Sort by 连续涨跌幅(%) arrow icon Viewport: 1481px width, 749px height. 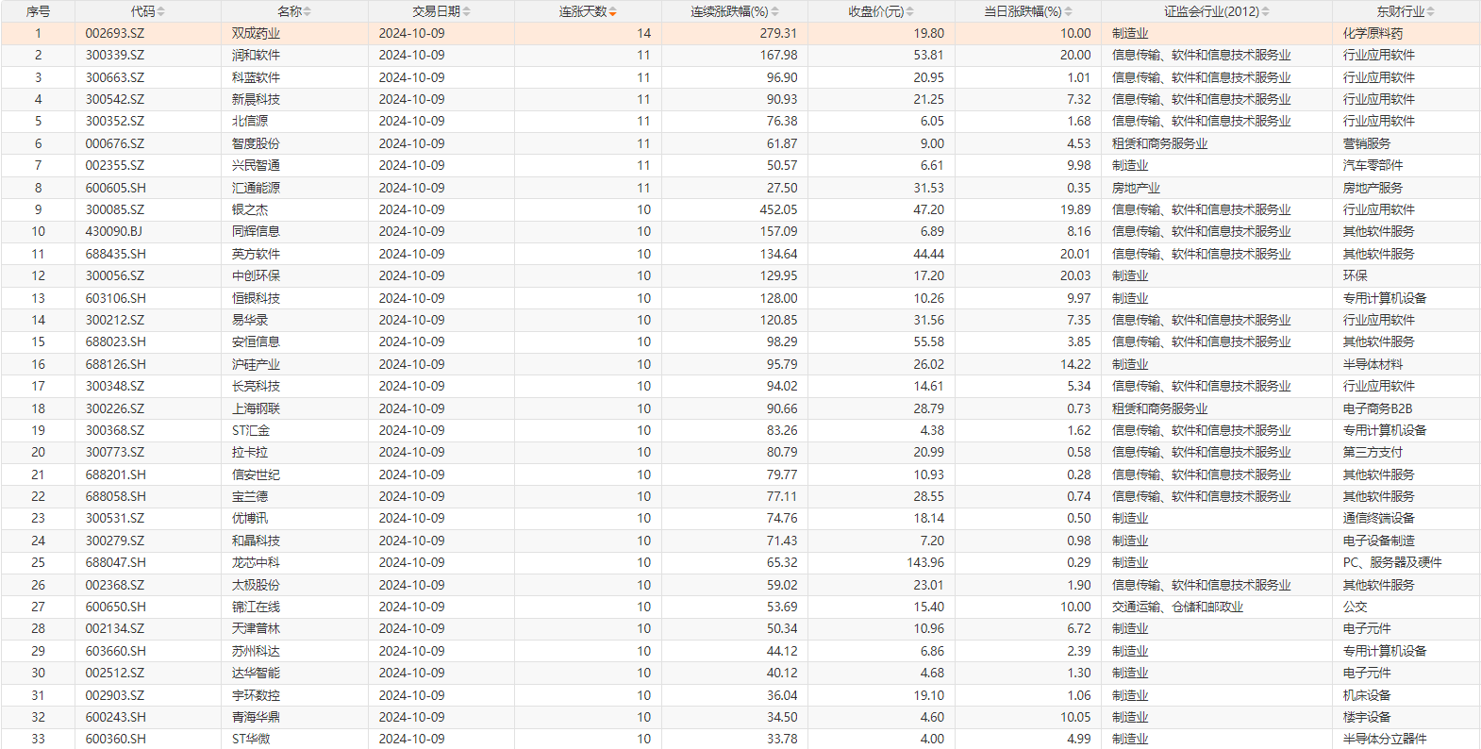click(x=775, y=11)
